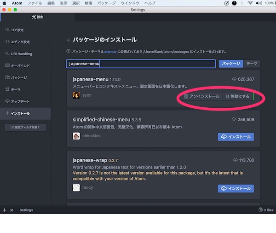The image size is (276, 233).
Task: Open the ウインドウ menu
Action: pos(130,3)
